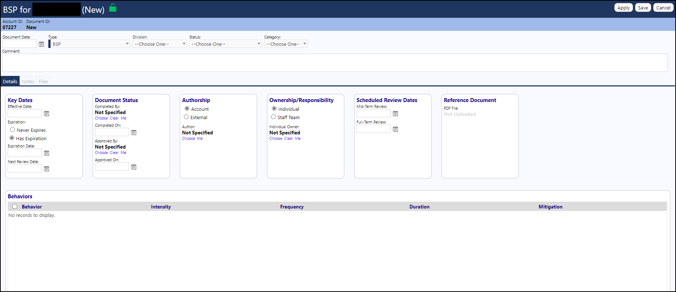Image resolution: width=676 pixels, height=292 pixels.
Task: Click Choose link under Approved By
Action: 101,153
